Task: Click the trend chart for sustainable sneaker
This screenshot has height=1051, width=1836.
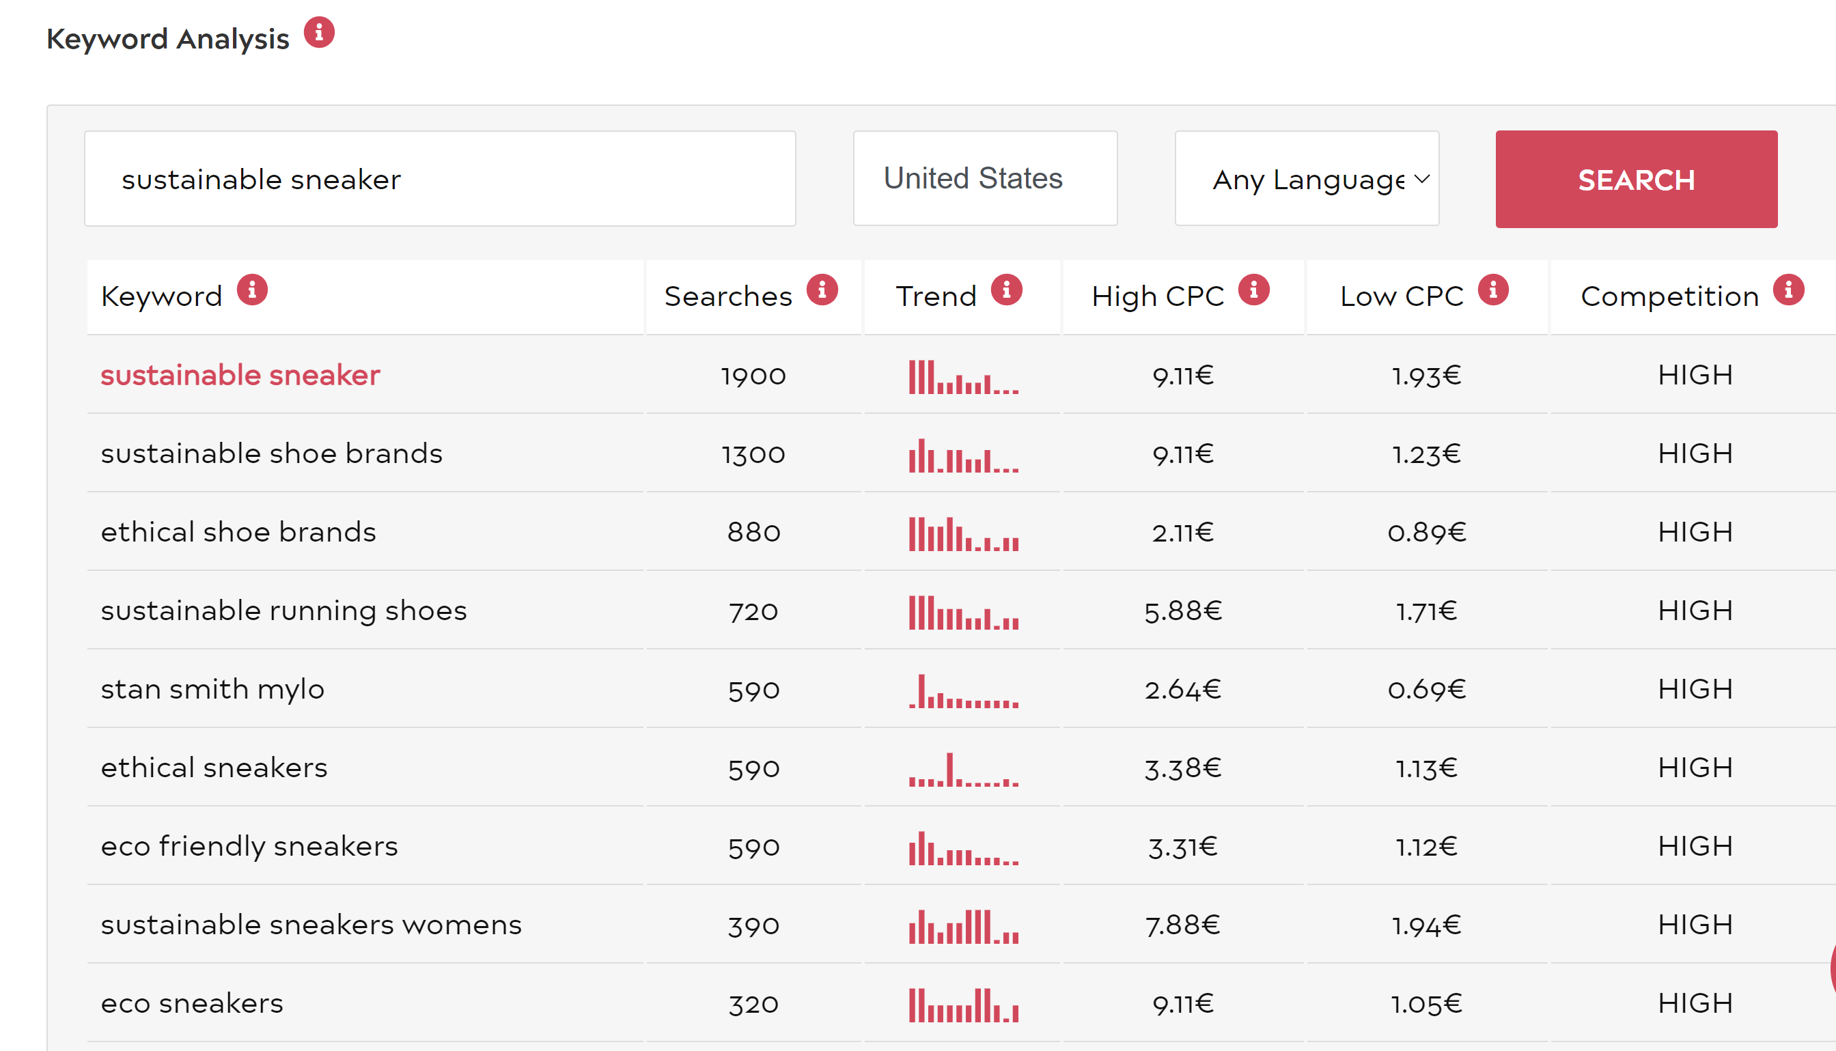Action: click(x=963, y=377)
